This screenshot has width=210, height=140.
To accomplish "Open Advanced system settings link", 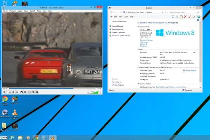I will tap(121, 36).
